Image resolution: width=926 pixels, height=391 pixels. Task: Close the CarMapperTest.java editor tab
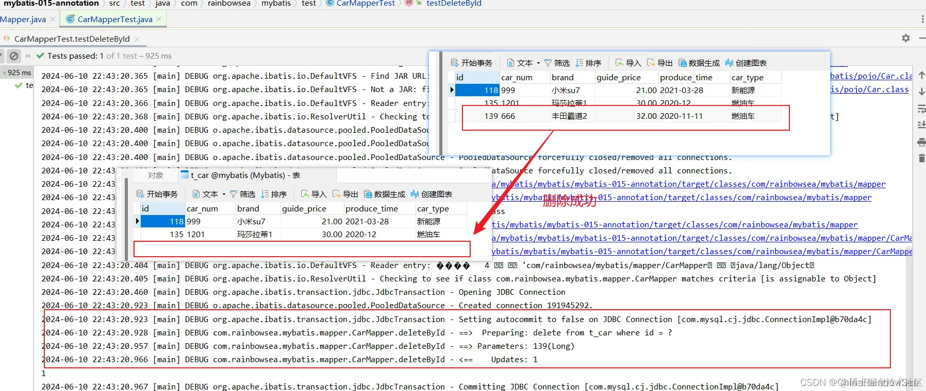[159, 19]
